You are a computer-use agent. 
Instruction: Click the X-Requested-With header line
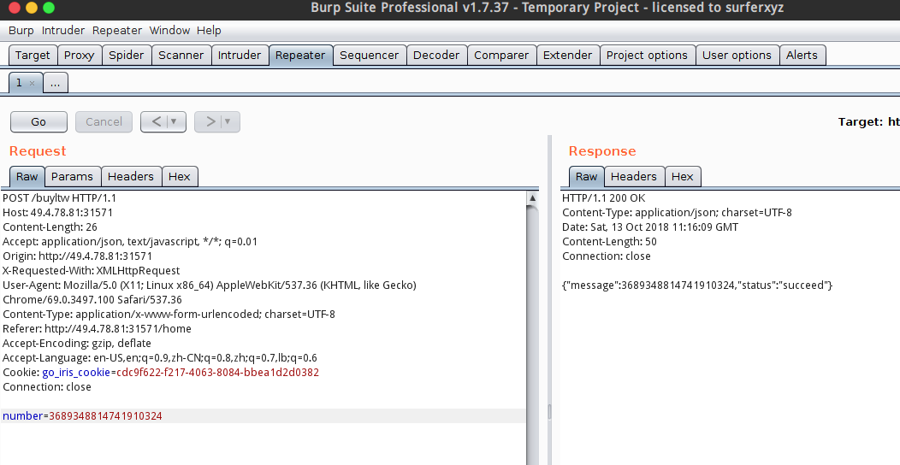(x=92, y=271)
